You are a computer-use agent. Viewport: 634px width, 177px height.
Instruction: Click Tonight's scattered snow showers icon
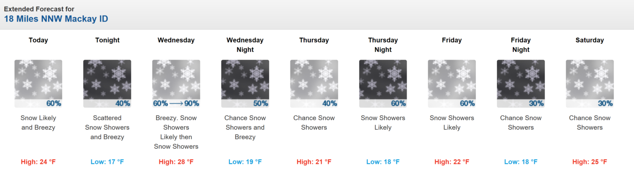[x=107, y=84]
